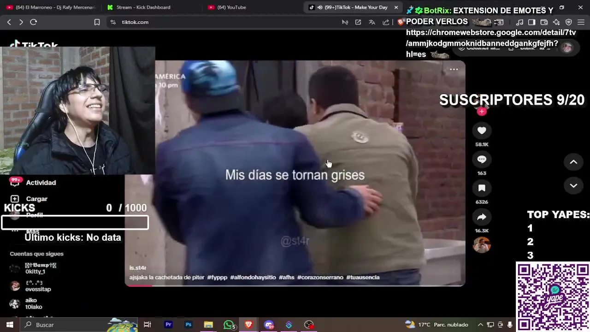
Task: Open Actividad in the TikTok sidebar
Action: [x=41, y=183]
